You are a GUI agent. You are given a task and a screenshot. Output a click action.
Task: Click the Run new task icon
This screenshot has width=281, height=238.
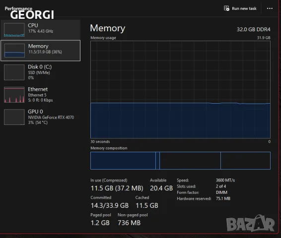[x=226, y=8]
